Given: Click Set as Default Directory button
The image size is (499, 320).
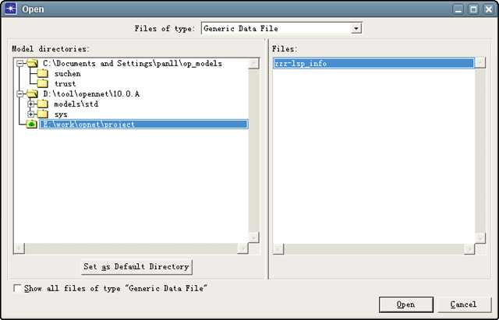Looking at the screenshot, I should coord(136,266).
